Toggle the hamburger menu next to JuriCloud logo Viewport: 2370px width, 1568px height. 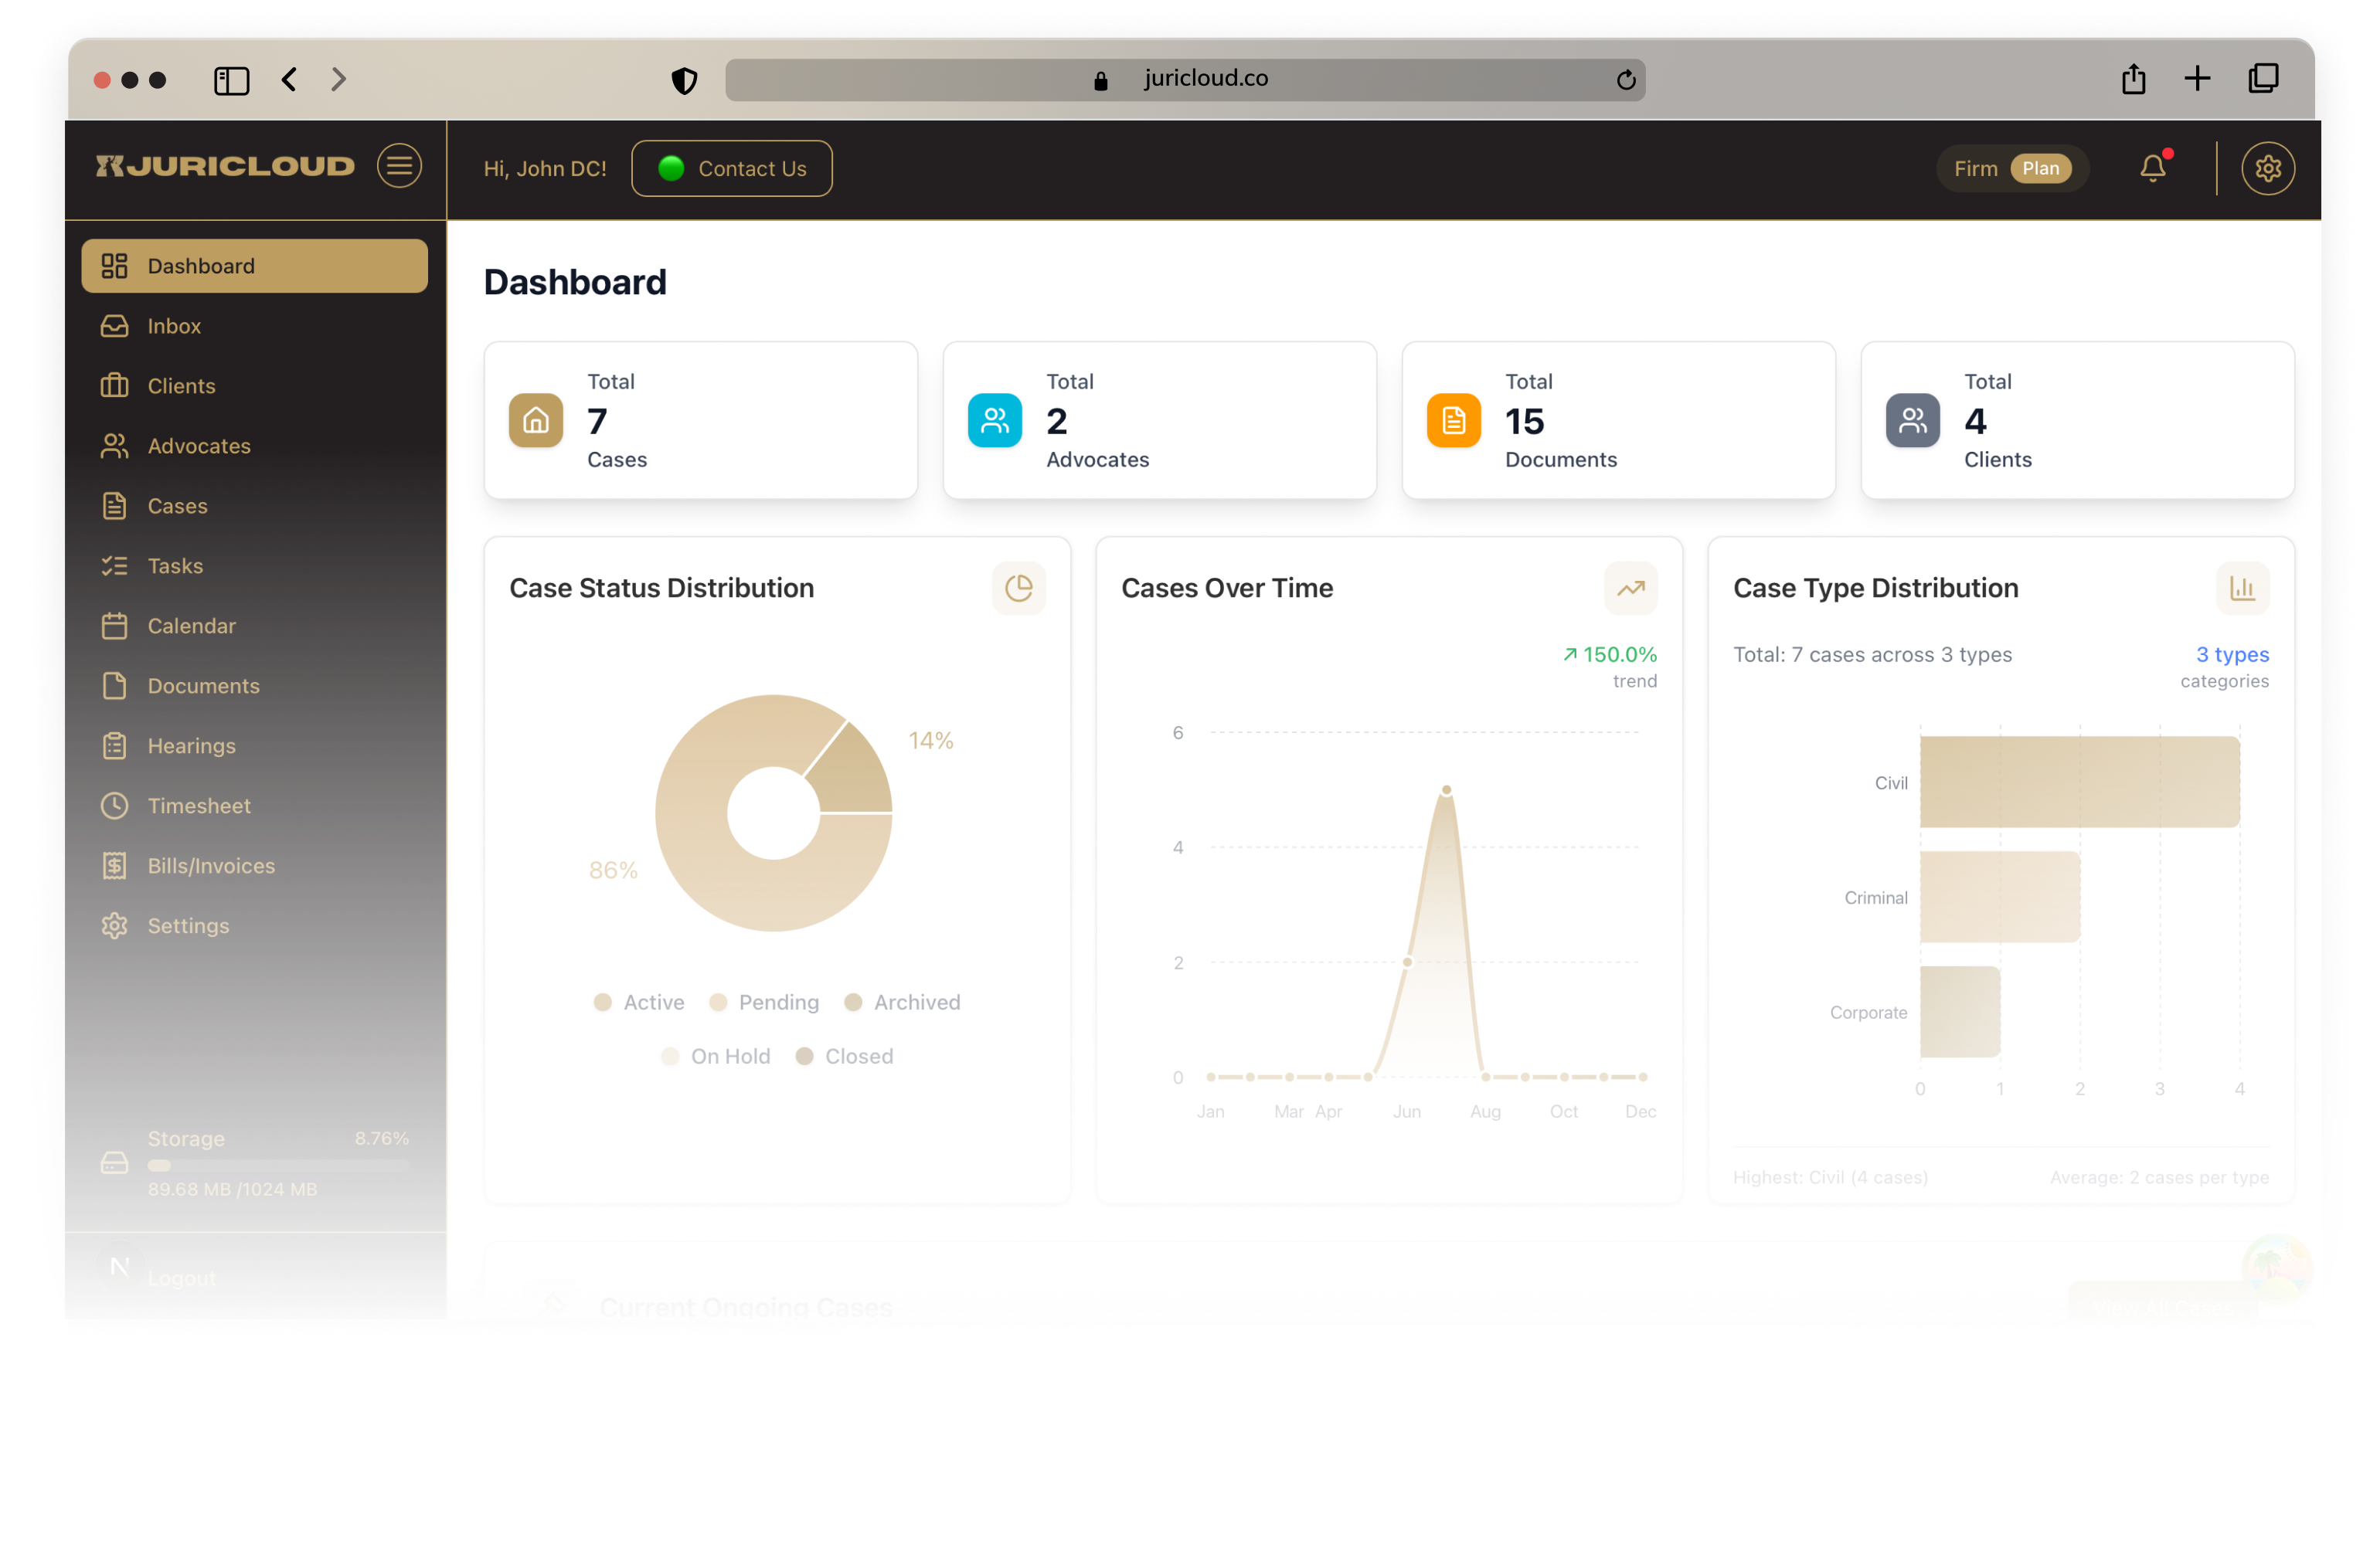click(x=400, y=166)
